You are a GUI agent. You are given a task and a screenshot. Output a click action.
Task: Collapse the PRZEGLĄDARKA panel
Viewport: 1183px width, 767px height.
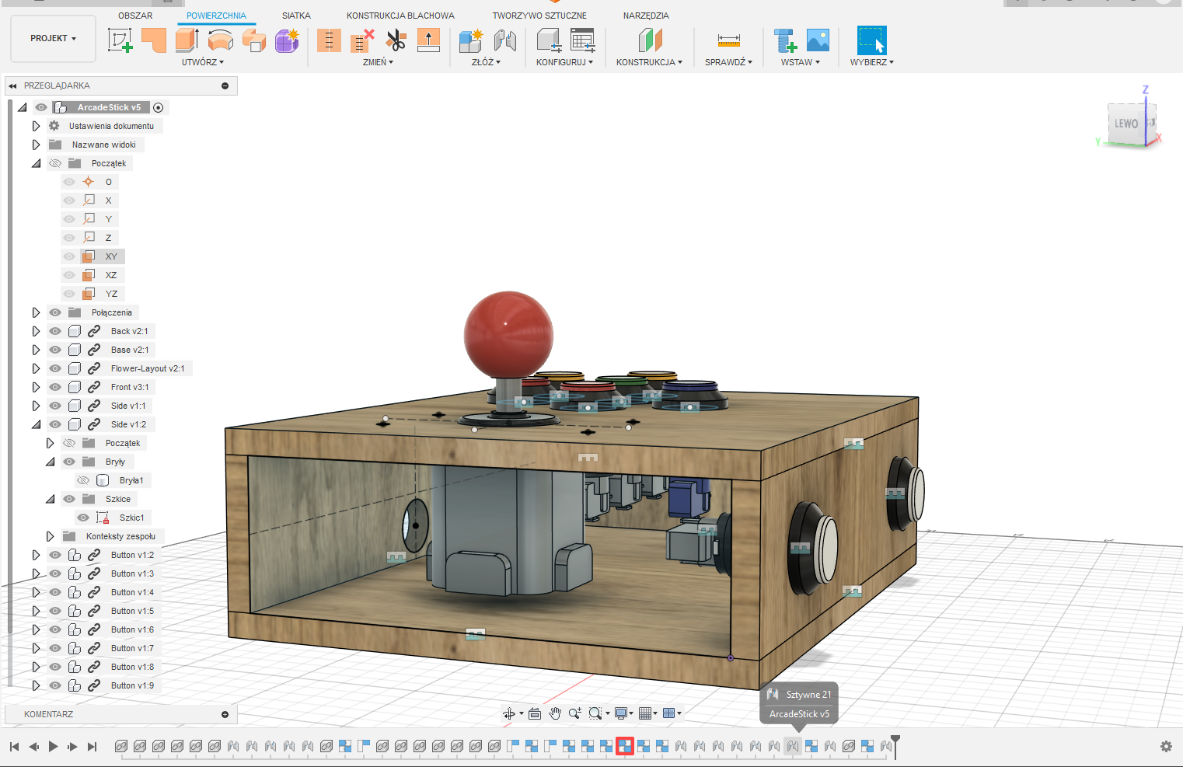(12, 85)
